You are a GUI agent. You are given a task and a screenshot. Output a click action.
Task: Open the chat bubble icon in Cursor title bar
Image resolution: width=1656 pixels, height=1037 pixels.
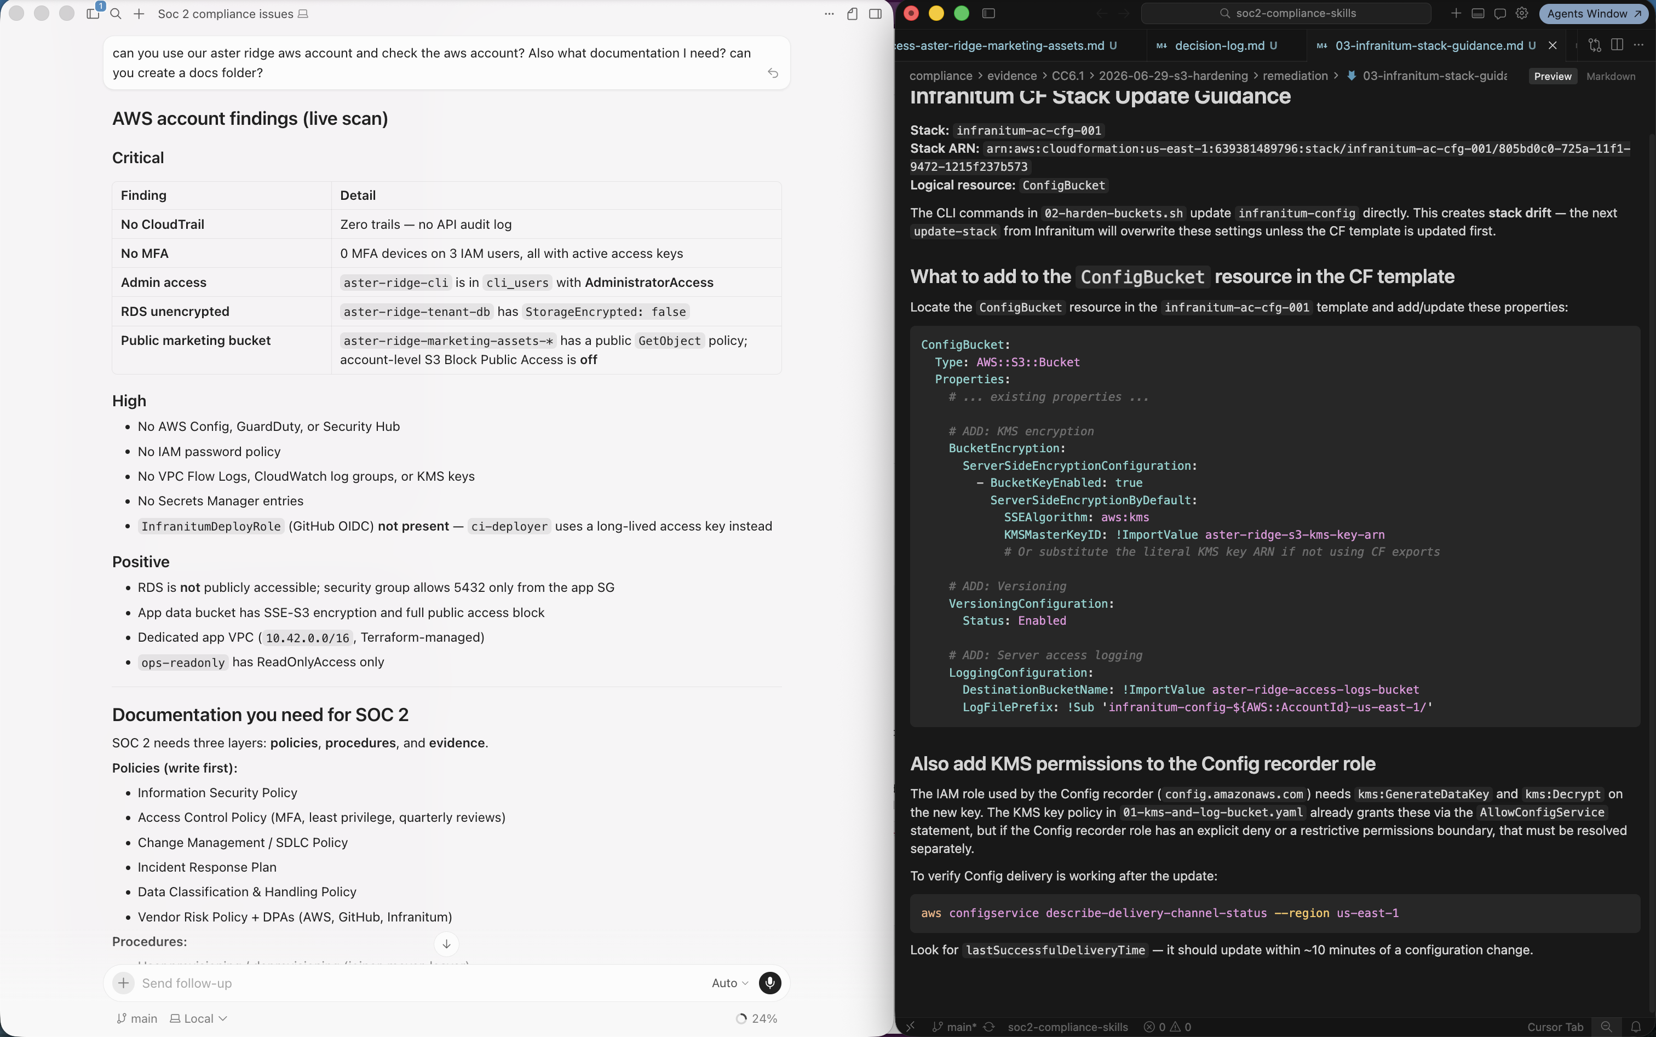1500,13
